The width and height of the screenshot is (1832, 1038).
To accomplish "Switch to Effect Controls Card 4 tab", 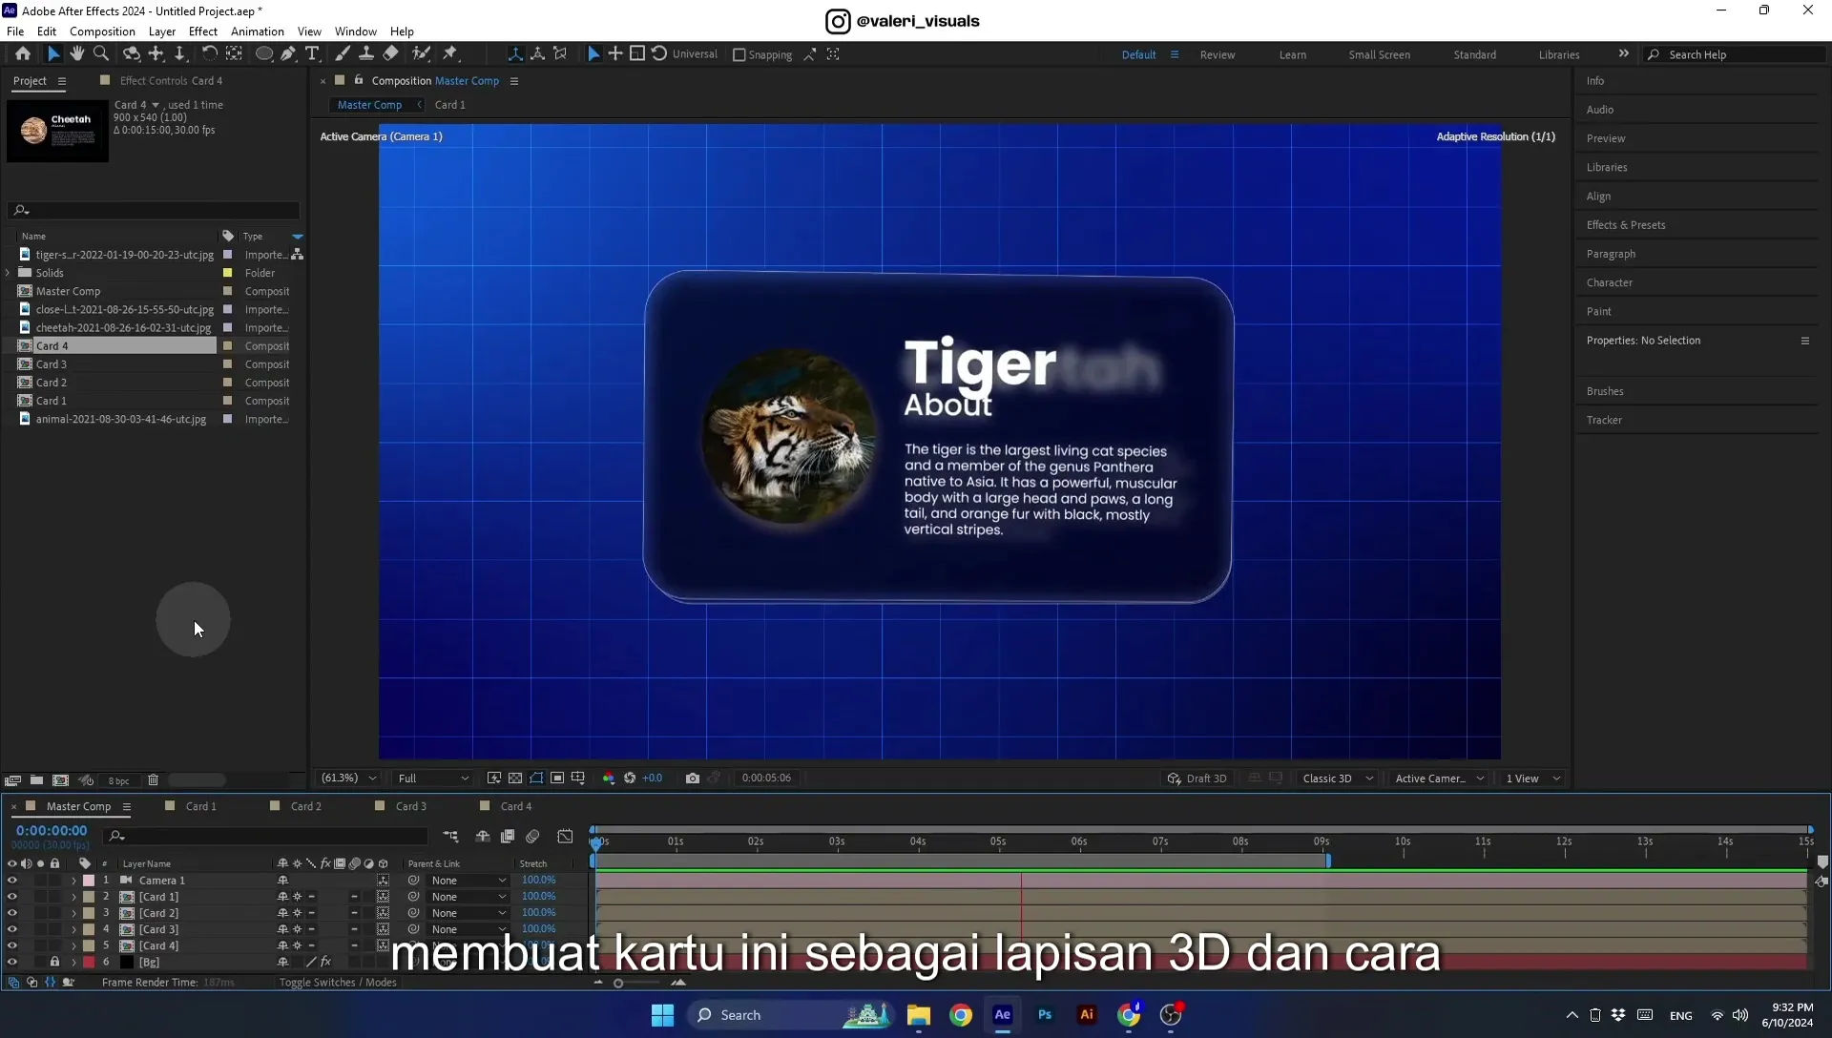I will pos(171,81).
